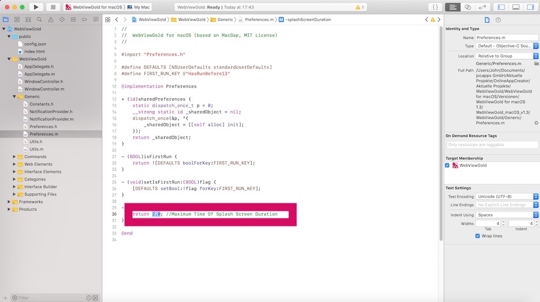Image resolution: width=540 pixels, height=302 pixels.
Task: Open the Breakpoint navigator icon
Action: 84,19
